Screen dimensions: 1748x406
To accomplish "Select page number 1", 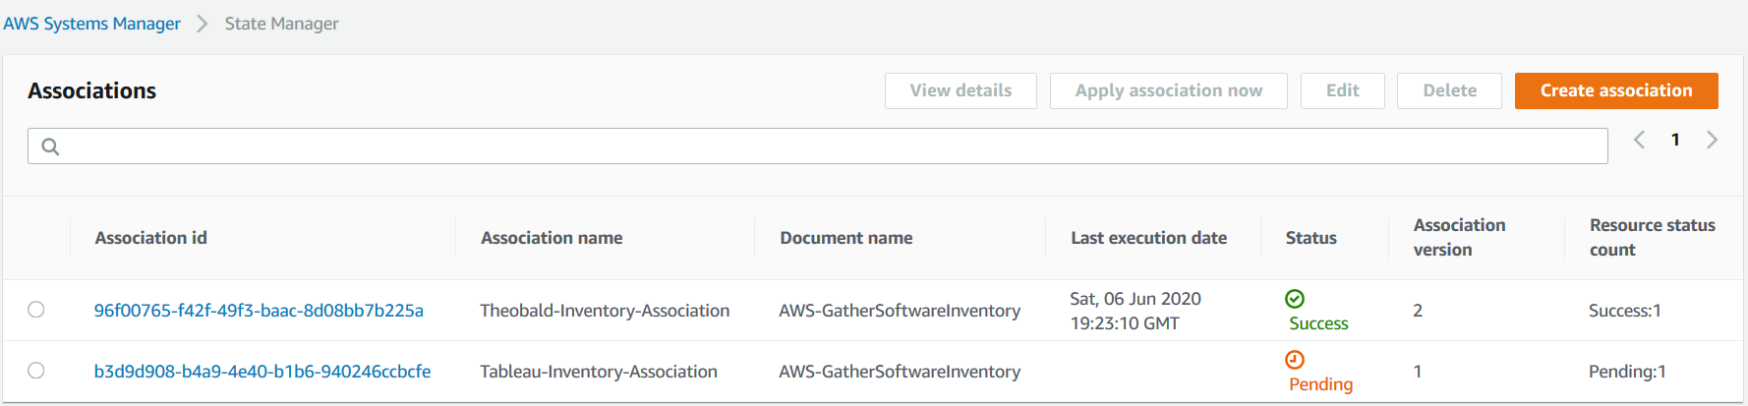I will point(1675,140).
